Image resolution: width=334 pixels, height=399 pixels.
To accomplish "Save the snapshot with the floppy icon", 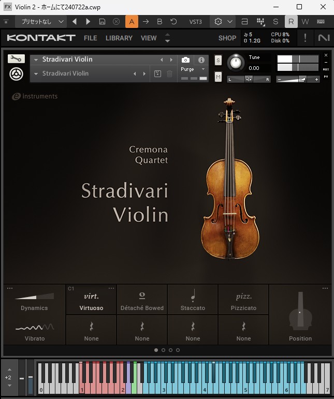I will pos(157,74).
